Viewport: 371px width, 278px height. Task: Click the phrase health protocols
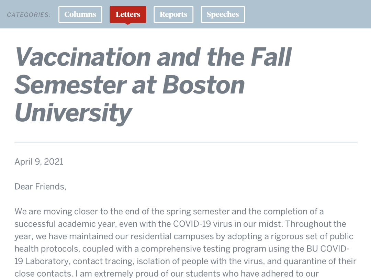(45, 249)
